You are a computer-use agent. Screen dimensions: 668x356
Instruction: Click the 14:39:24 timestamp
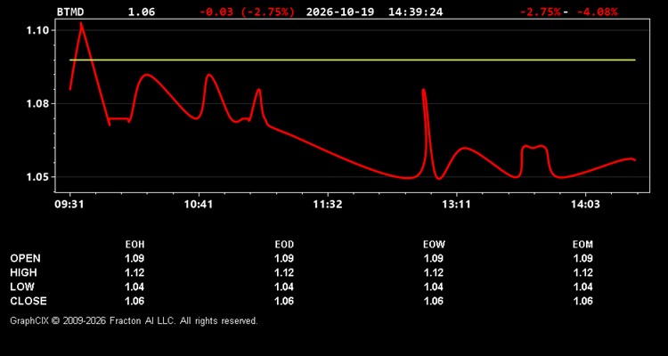tap(415, 12)
